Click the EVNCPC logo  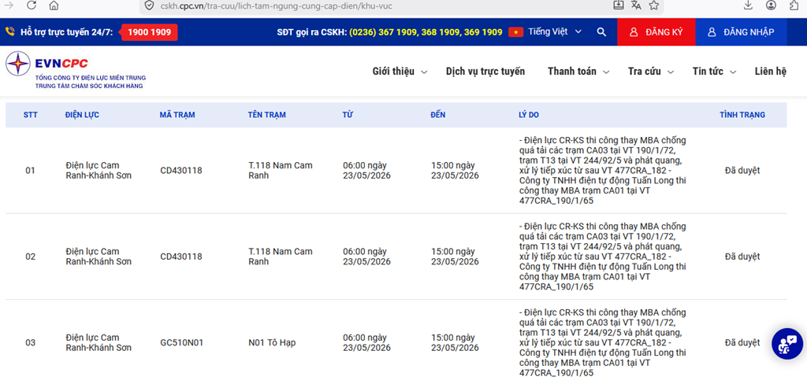tap(76, 71)
